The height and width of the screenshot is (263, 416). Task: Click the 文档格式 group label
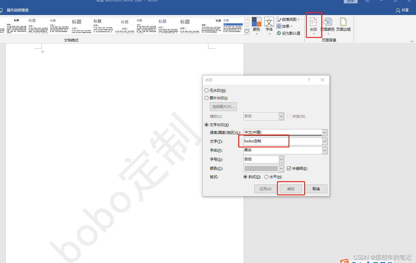pos(71,40)
